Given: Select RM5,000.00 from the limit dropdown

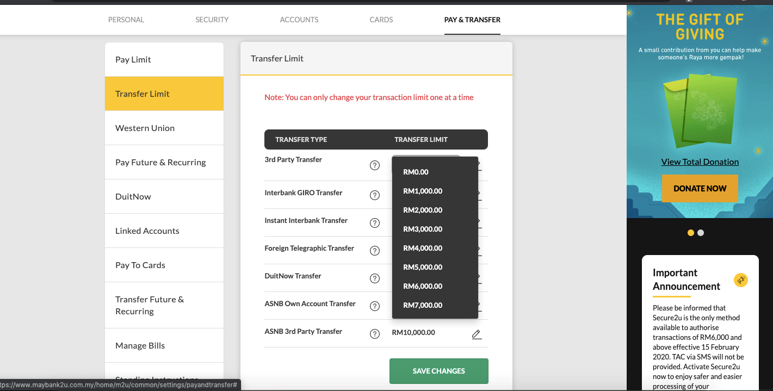Looking at the screenshot, I should [x=423, y=267].
